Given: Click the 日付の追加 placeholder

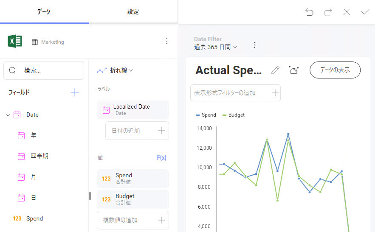Looking at the screenshot, I should 126,131.
